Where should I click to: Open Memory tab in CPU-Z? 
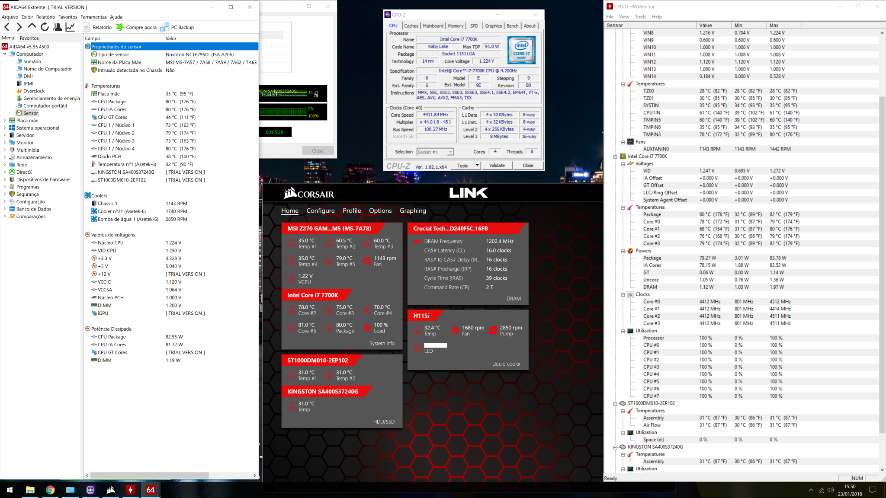456,26
